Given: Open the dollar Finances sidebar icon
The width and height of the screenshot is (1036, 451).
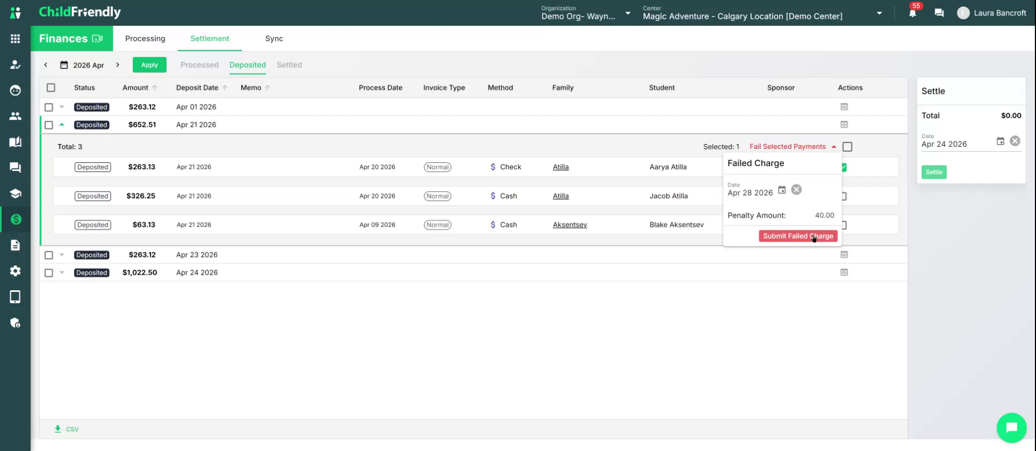Looking at the screenshot, I should coord(15,219).
